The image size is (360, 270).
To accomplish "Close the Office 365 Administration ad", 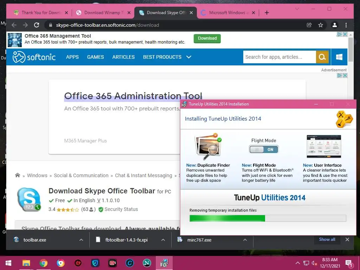I will coord(345,75).
